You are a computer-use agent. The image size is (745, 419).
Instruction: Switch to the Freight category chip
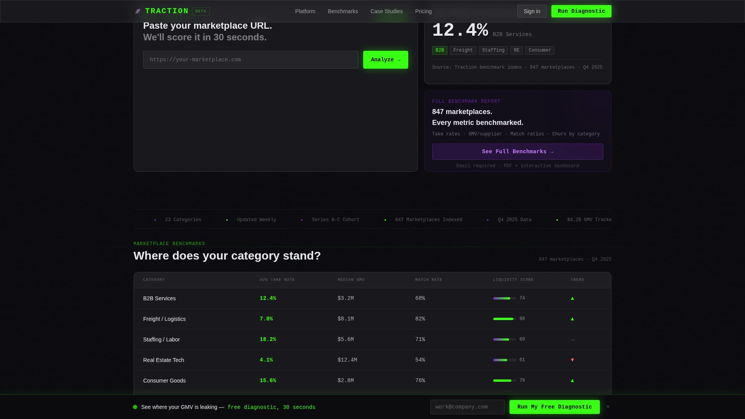tap(463, 50)
